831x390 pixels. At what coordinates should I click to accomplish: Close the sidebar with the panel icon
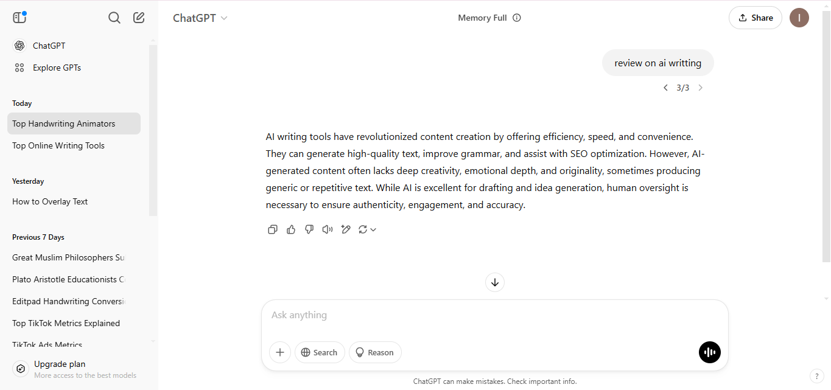pyautogui.click(x=19, y=18)
